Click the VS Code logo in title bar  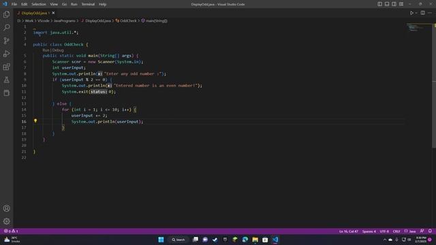(5, 4)
